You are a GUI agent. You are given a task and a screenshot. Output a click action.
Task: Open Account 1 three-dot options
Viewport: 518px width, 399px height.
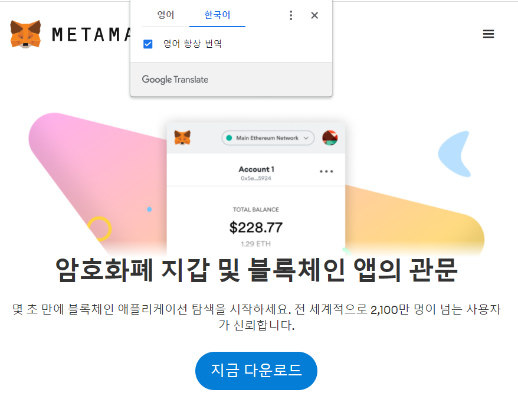coord(326,171)
